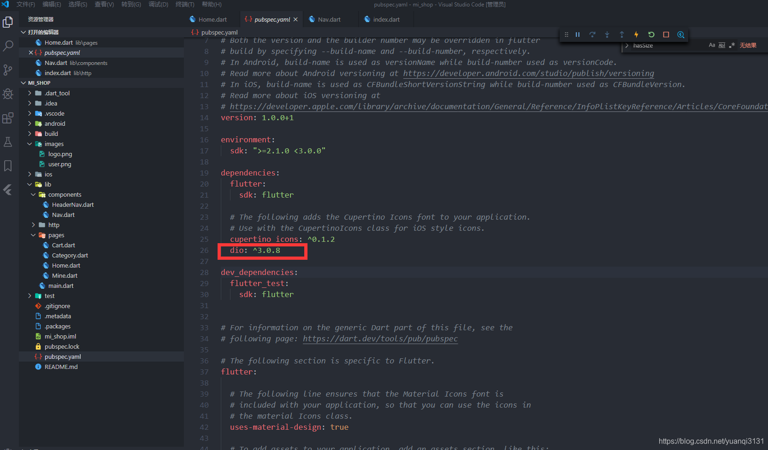The width and height of the screenshot is (768, 450).
Task: Expand the test folder
Action: [30, 296]
